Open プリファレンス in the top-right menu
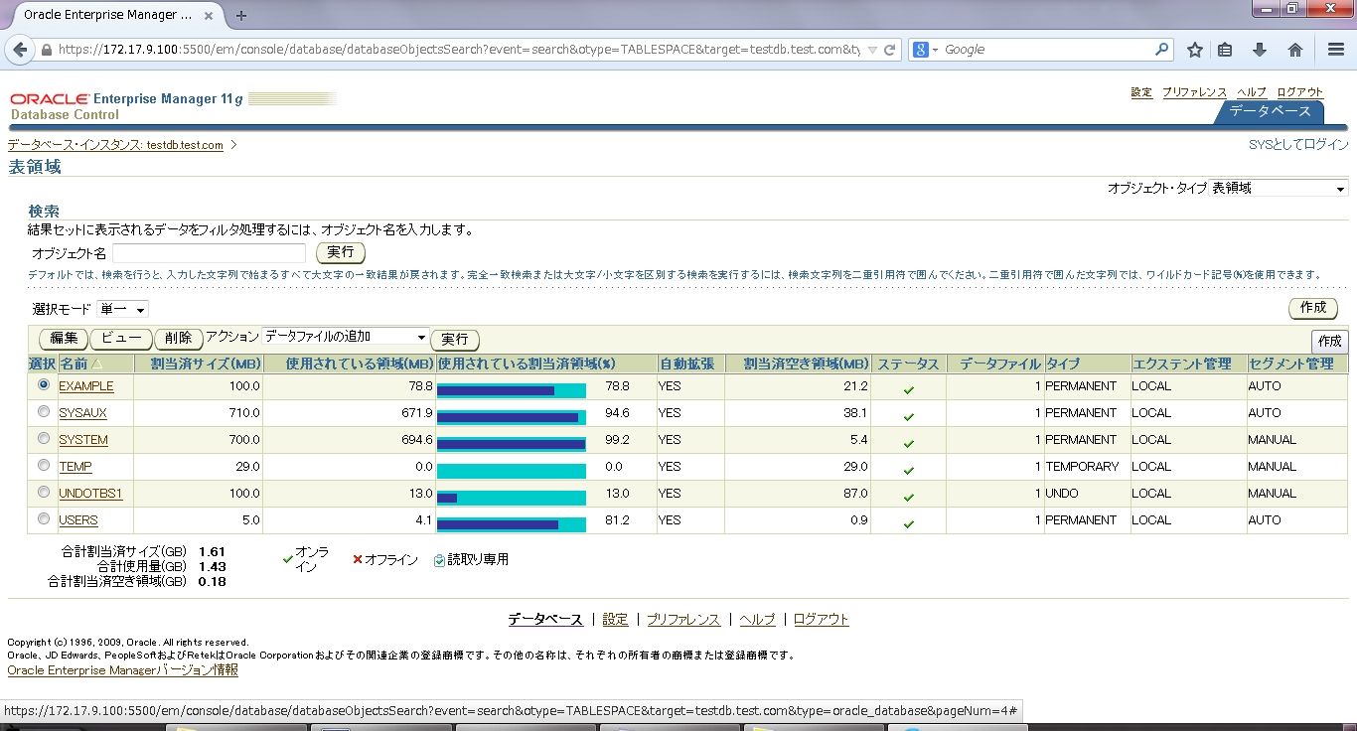This screenshot has height=731, width=1357. pyautogui.click(x=1194, y=92)
